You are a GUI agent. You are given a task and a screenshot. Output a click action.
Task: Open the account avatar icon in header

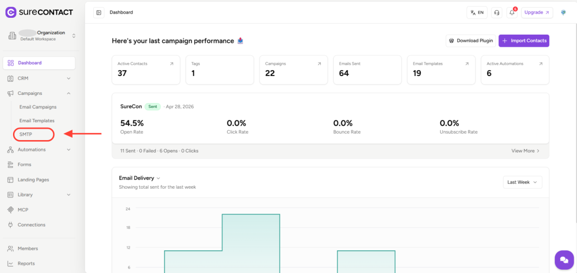click(x=564, y=13)
